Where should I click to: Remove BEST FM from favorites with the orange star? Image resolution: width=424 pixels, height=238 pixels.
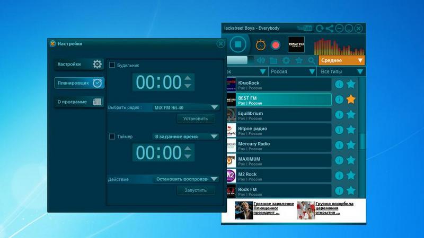[x=351, y=99]
